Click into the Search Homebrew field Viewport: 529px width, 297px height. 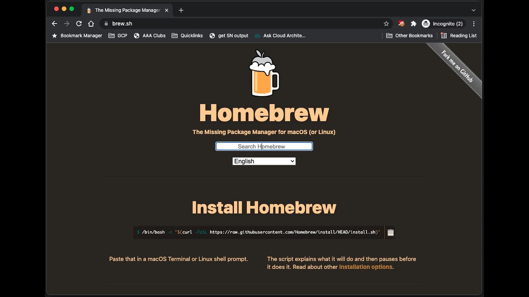(x=264, y=146)
